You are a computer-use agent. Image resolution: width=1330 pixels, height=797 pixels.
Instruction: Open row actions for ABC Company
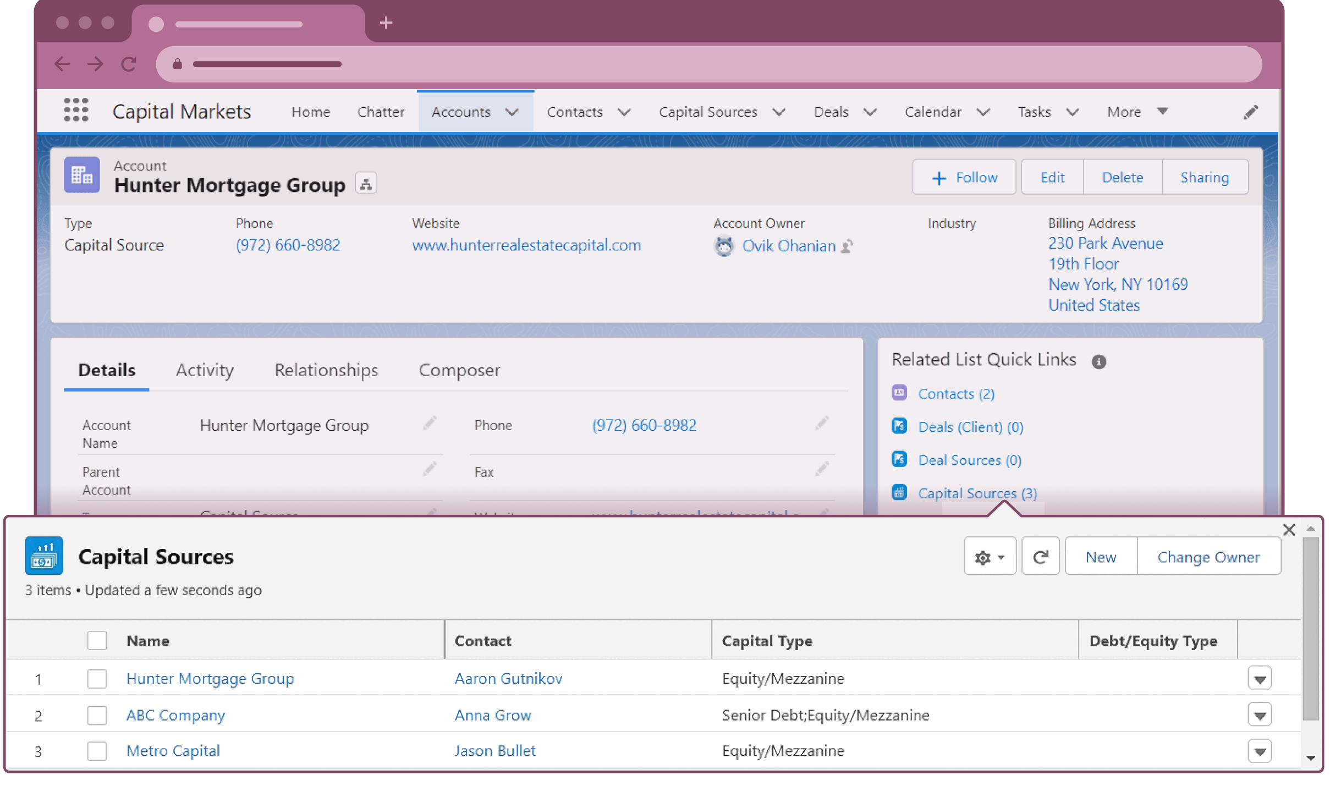click(1260, 715)
